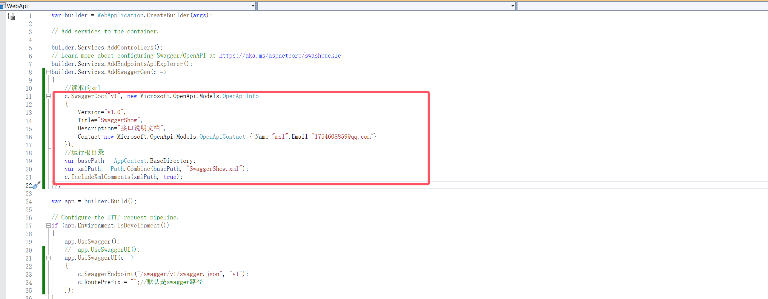Click the RoutePrefix property
This screenshot has height=299, width=768.
tap(102, 282)
